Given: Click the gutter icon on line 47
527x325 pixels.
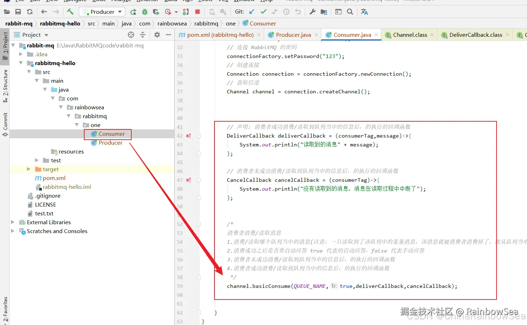Looking at the screenshot, I should pos(189,180).
